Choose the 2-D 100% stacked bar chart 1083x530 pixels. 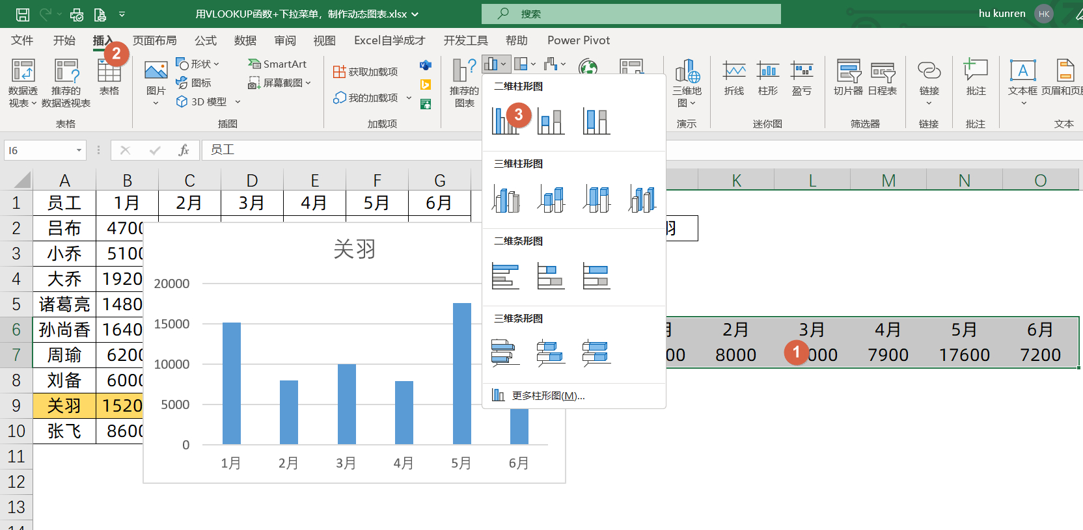point(597,276)
